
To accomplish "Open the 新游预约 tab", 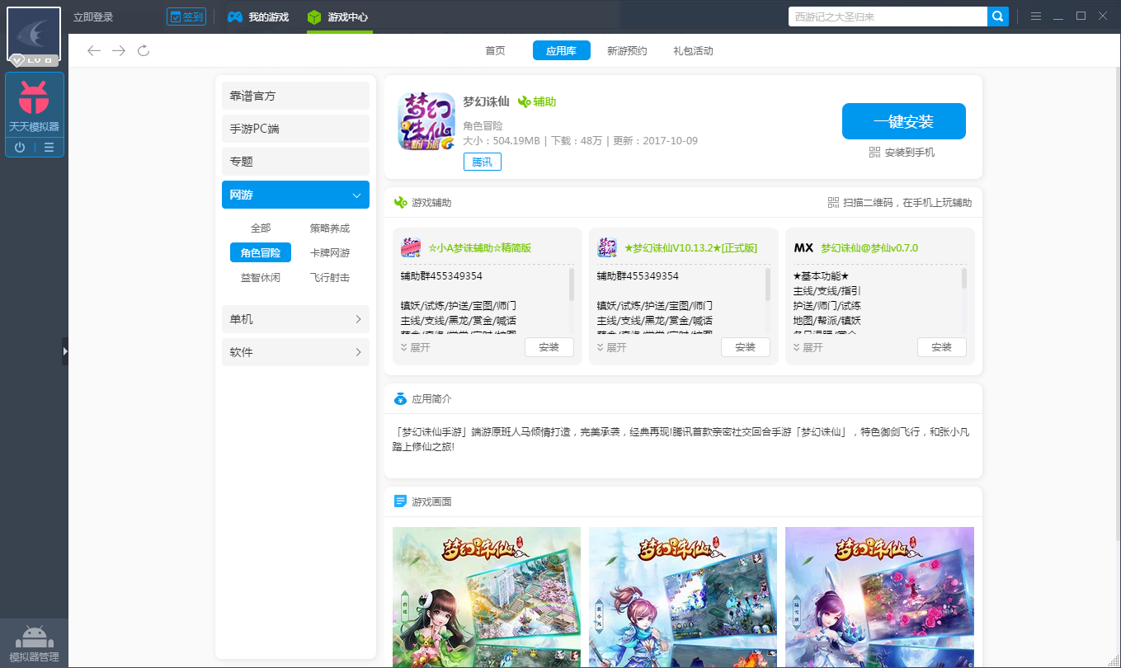I will pos(627,51).
